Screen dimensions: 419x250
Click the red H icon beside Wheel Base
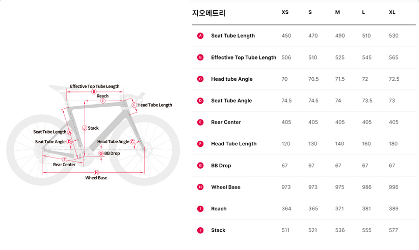tap(200, 187)
